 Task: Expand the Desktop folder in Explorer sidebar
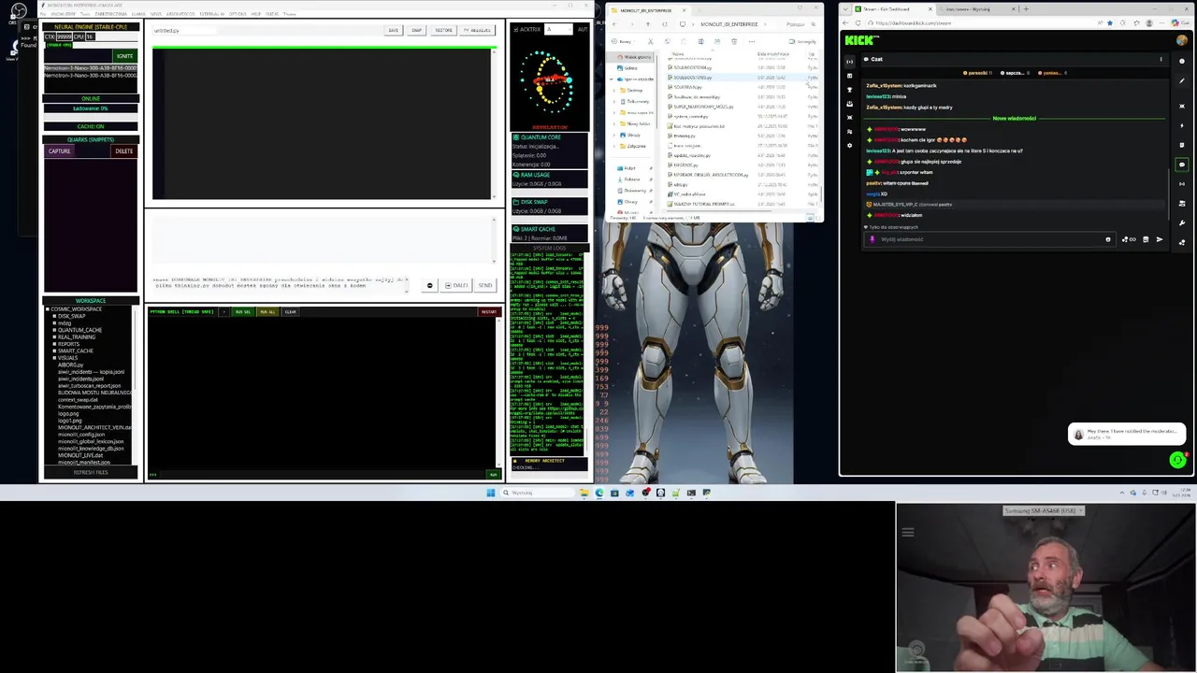[614, 90]
